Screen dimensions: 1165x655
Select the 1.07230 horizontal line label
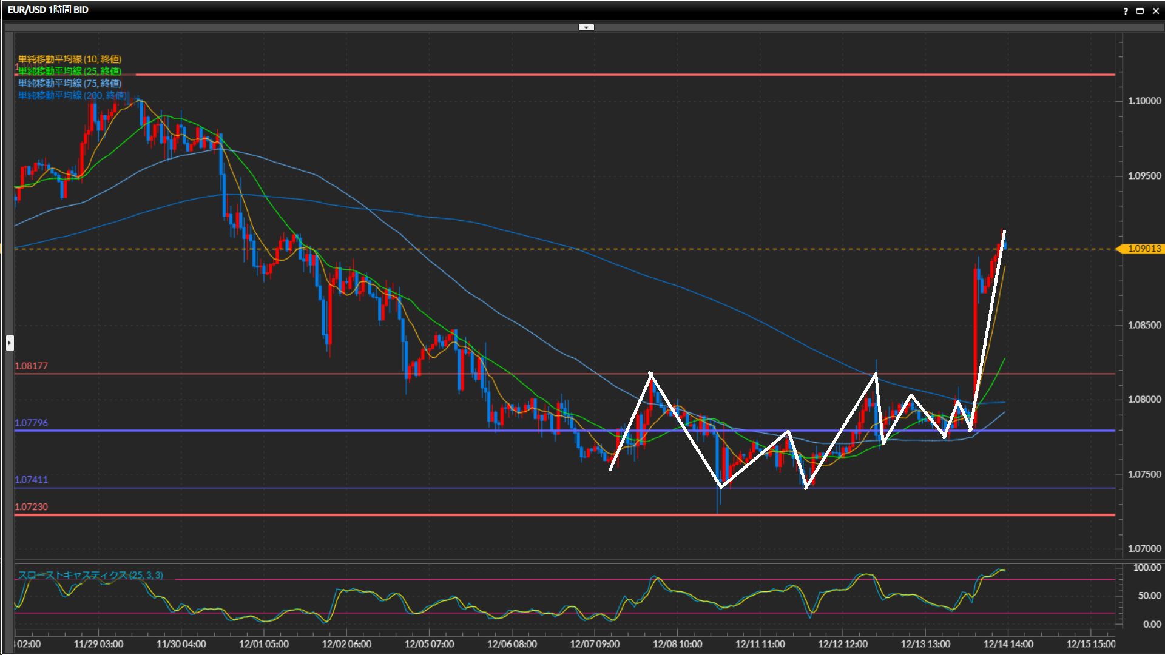[31, 507]
